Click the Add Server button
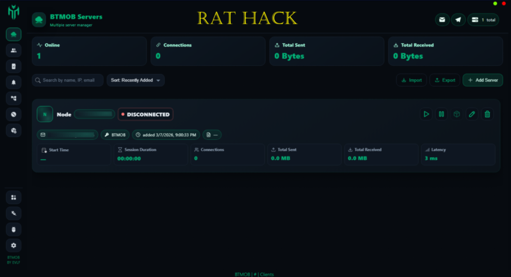511x277 pixels. [482, 80]
